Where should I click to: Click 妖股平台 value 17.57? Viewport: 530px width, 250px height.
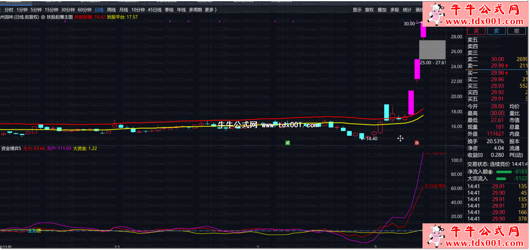(132, 17)
